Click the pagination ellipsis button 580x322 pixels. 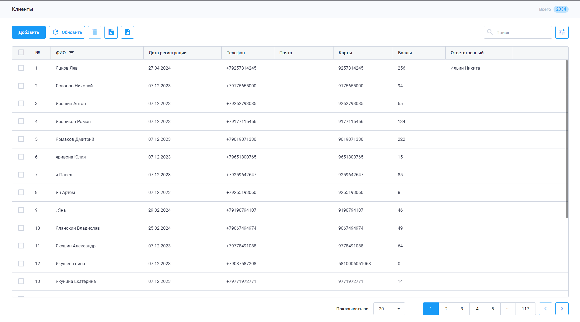pos(508,309)
